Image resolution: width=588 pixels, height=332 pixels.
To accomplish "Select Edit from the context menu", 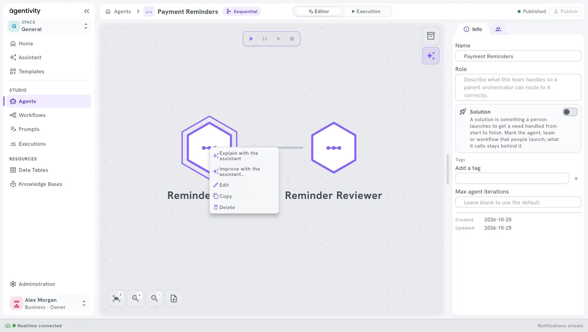I will [x=244, y=185].
